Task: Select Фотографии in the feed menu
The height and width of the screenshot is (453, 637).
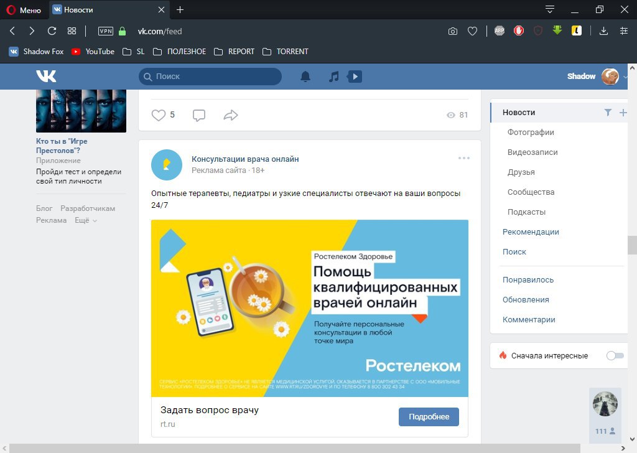Action: [531, 133]
